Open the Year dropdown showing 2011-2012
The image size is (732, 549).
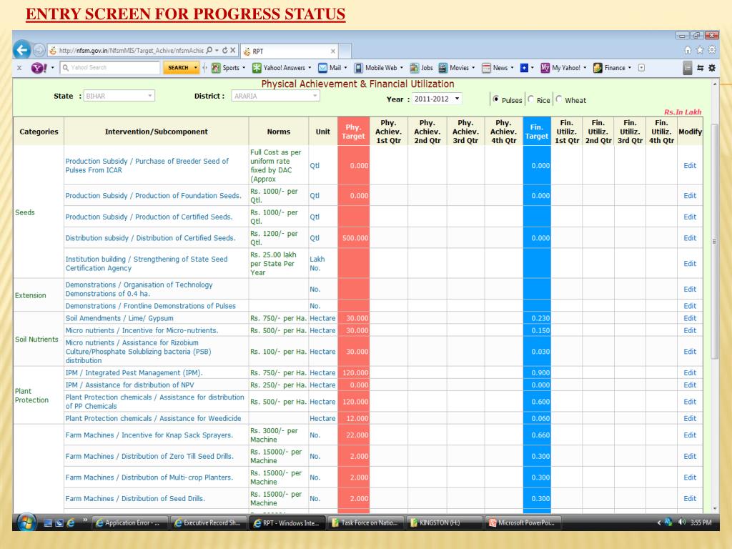(437, 99)
